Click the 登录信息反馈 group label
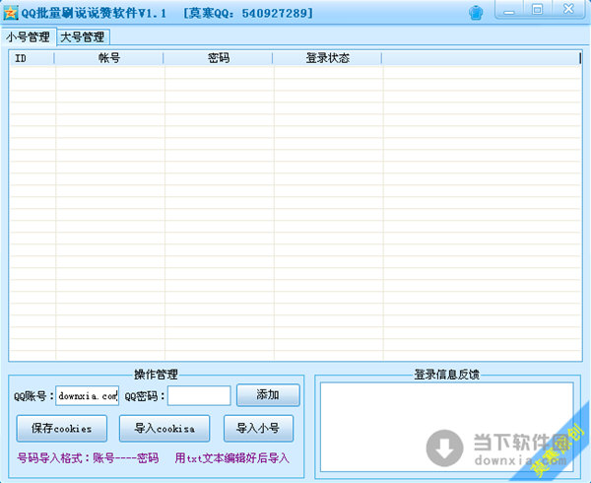The width and height of the screenshot is (591, 483). coord(446,375)
